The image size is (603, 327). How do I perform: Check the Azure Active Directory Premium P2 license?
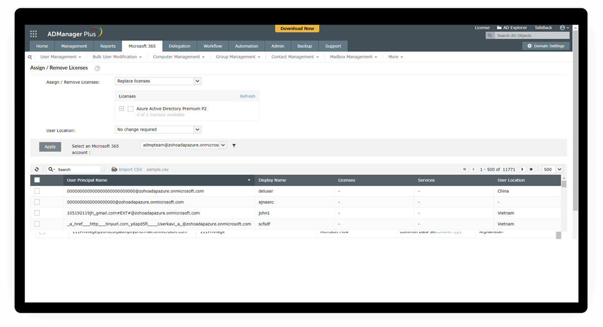[x=131, y=108]
